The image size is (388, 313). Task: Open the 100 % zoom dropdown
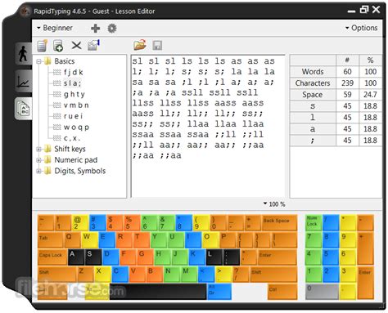274,204
